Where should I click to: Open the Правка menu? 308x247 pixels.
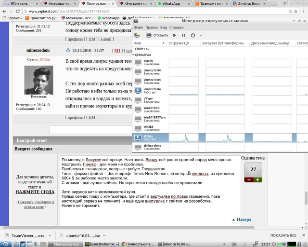click(x=152, y=27)
